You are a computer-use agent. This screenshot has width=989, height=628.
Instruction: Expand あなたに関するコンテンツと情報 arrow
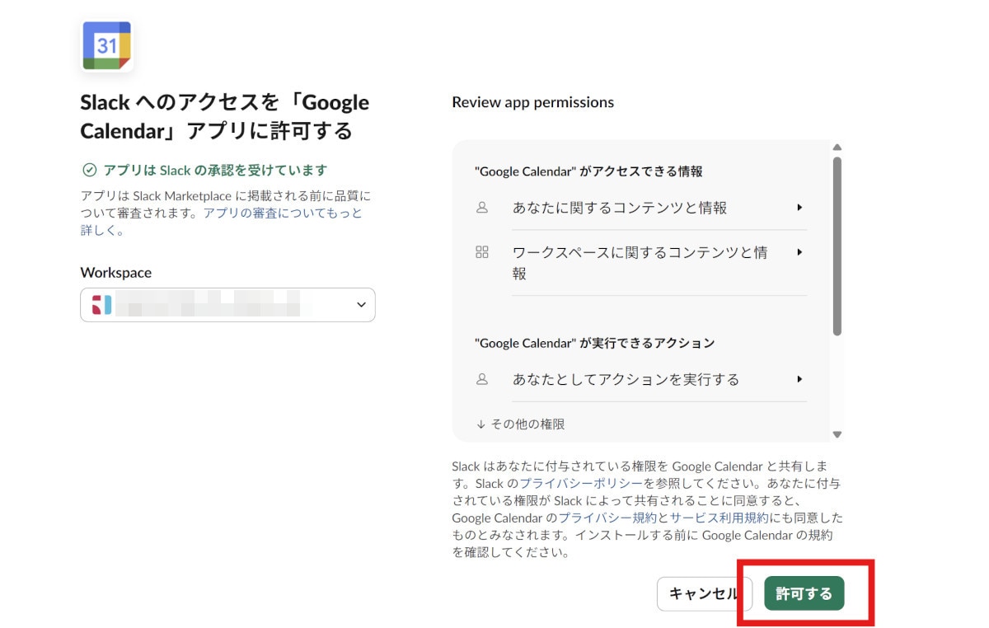point(799,208)
